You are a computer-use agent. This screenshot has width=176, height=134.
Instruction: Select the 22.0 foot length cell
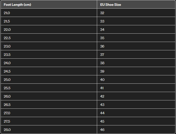pos(7,30)
